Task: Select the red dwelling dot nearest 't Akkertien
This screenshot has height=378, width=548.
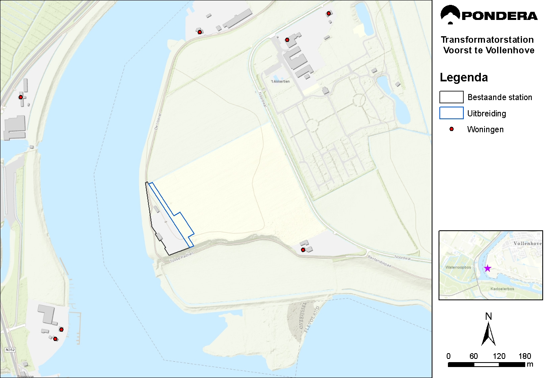Action: 287,40
